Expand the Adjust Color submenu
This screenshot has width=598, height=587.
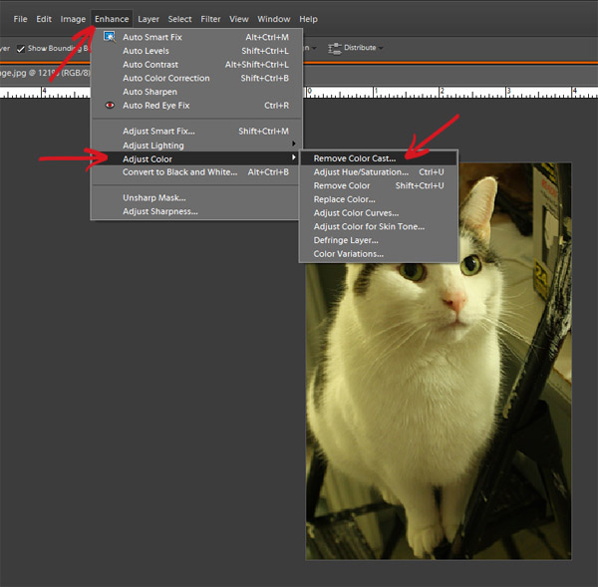coord(148,159)
